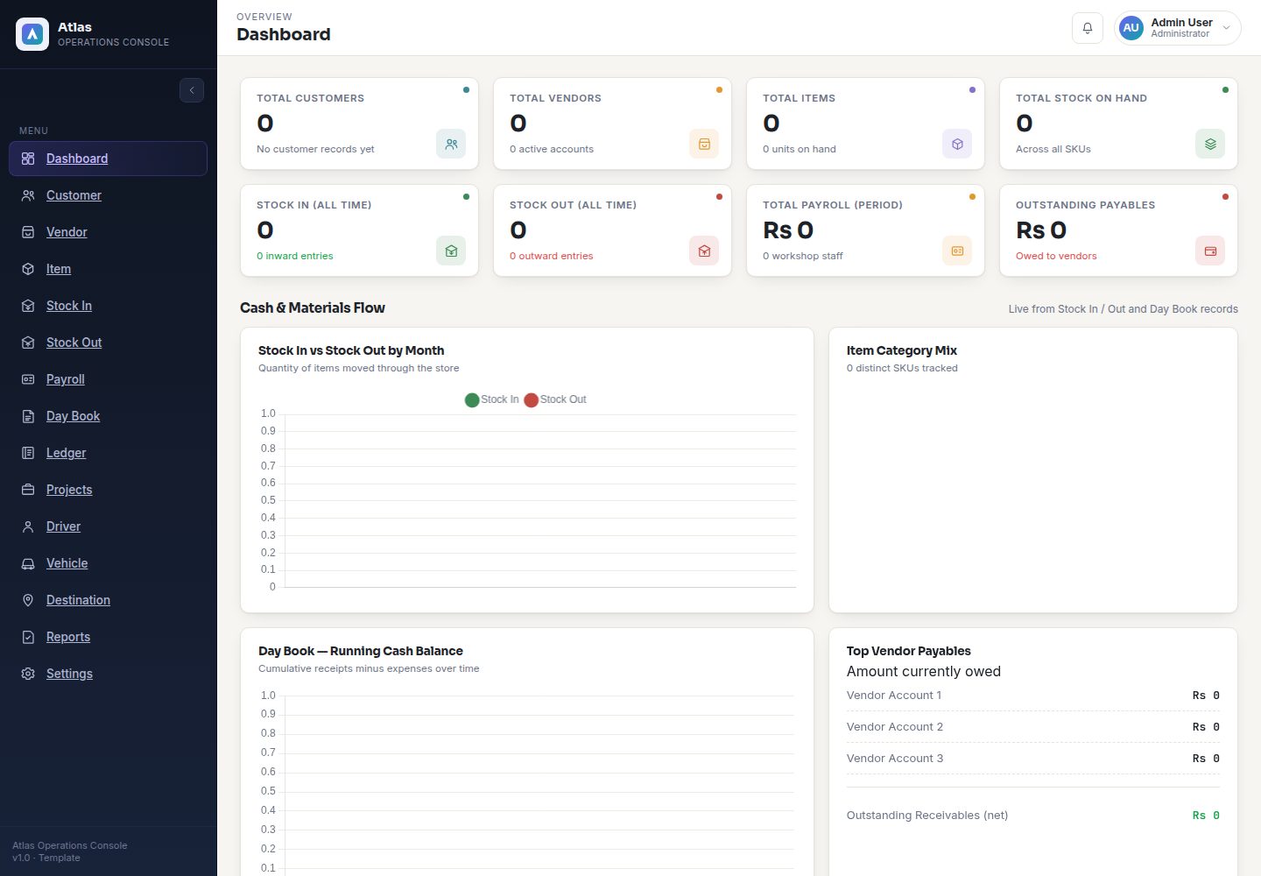Click the Vendor Account 1 row label

coord(894,696)
